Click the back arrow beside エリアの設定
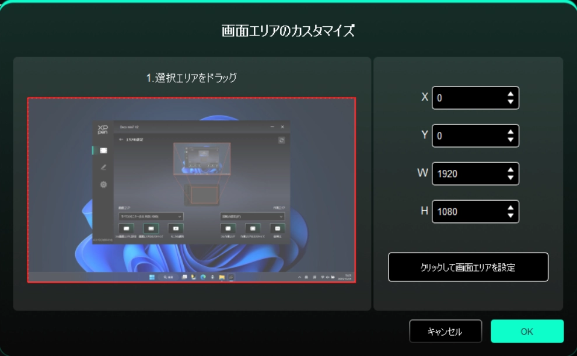 pos(121,139)
